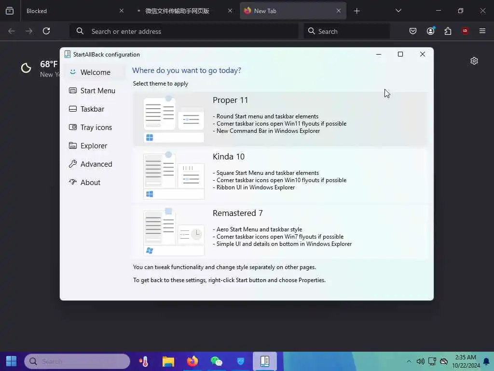Open the Firefox account icon
494x371 pixels.
[431, 31]
